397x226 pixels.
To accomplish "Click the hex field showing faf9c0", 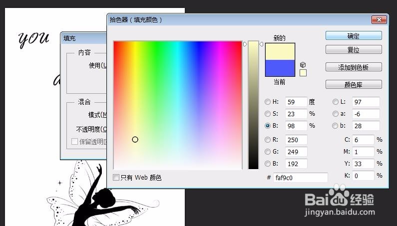I will click(300, 178).
